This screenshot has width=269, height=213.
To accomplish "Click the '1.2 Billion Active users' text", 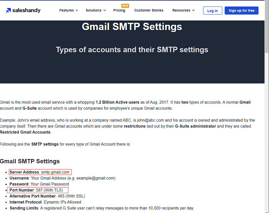I will (x=117, y=102).
